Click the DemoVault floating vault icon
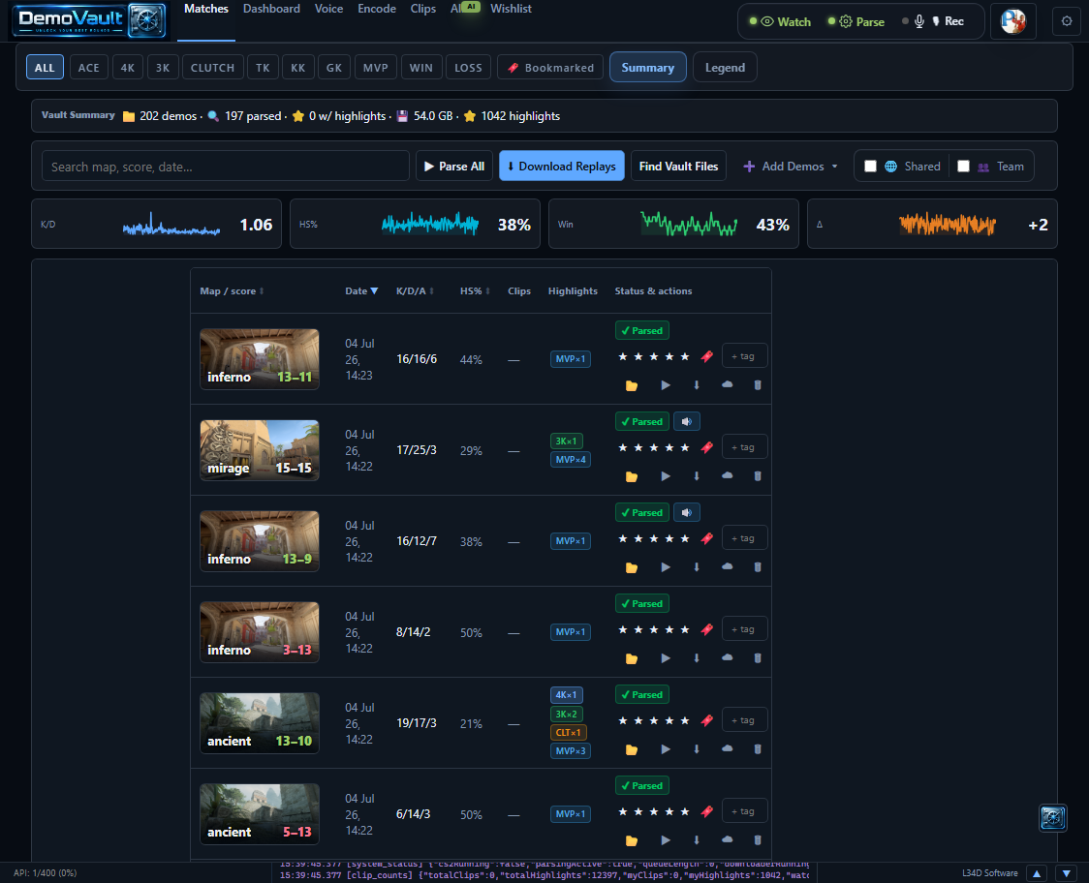Viewport: 1089px width, 883px height. click(1053, 818)
